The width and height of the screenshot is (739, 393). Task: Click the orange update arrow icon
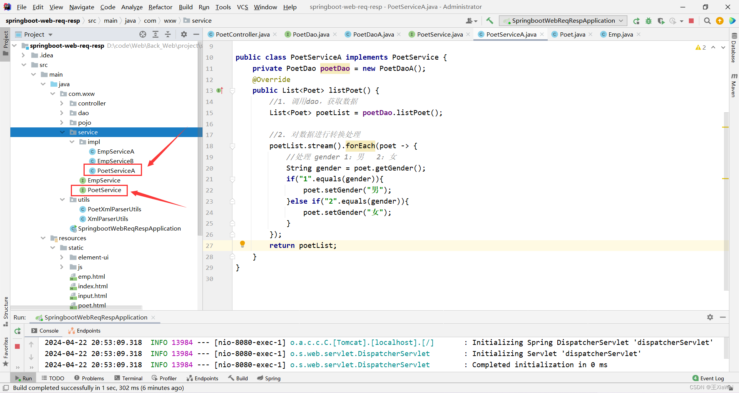(719, 21)
